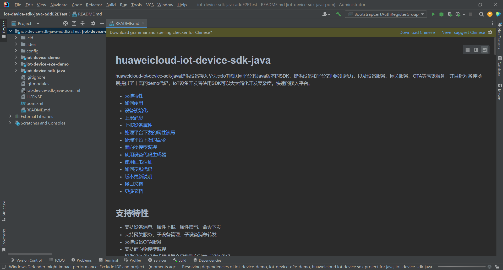This screenshot has height=270, width=503.
Task: Hide the Project tool window
Action: 102,23
